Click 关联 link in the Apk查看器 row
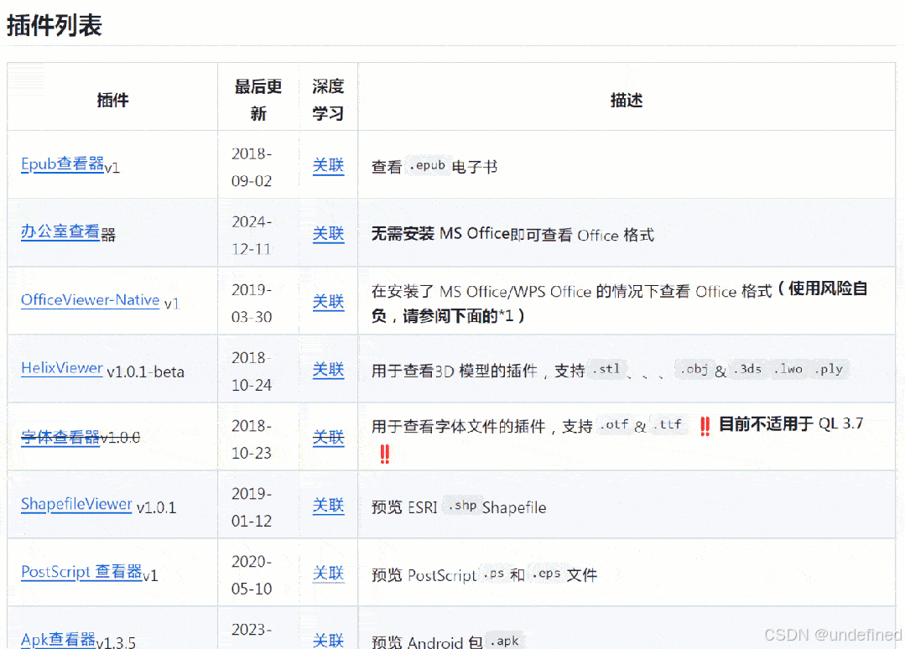The height and width of the screenshot is (649, 905). point(328,640)
